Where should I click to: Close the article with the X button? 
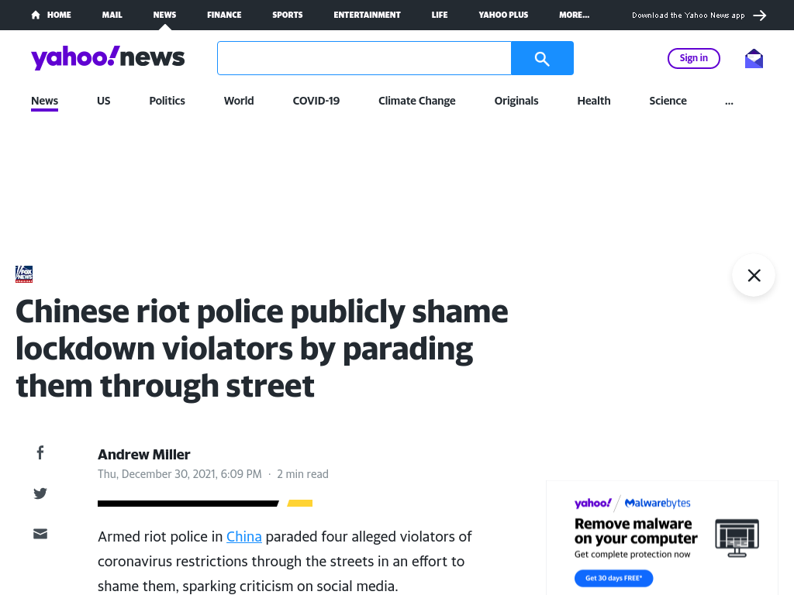click(x=754, y=275)
